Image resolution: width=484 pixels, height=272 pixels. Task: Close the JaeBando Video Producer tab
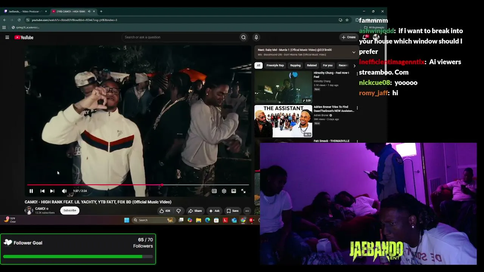click(x=46, y=11)
